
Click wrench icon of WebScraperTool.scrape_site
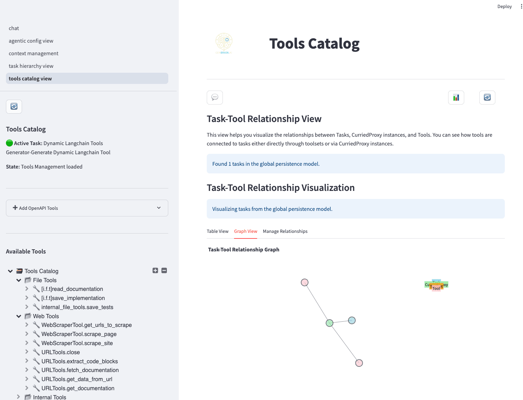tap(36, 343)
